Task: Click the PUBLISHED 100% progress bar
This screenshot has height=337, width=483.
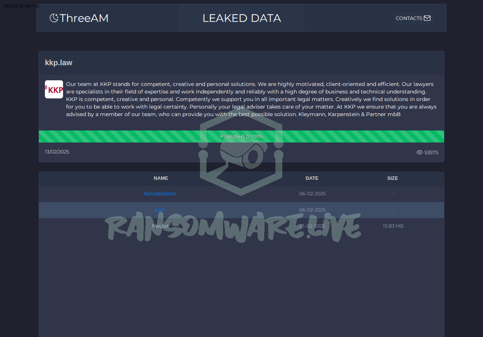Action: pos(241,136)
